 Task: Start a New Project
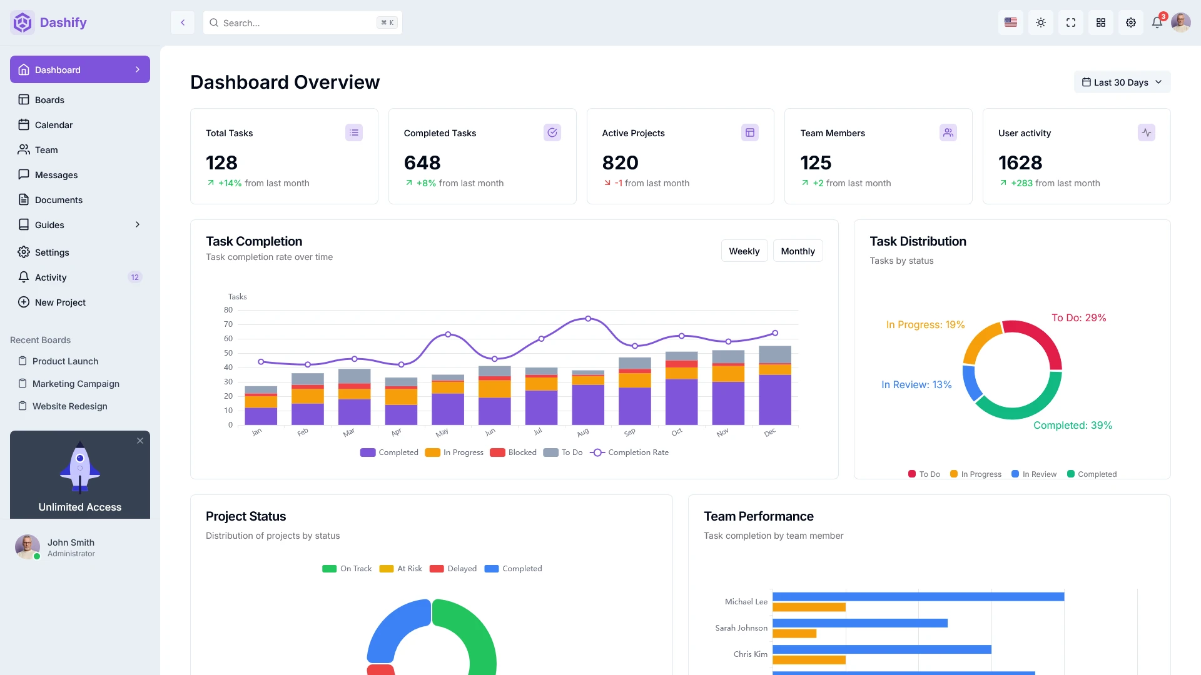click(x=80, y=302)
